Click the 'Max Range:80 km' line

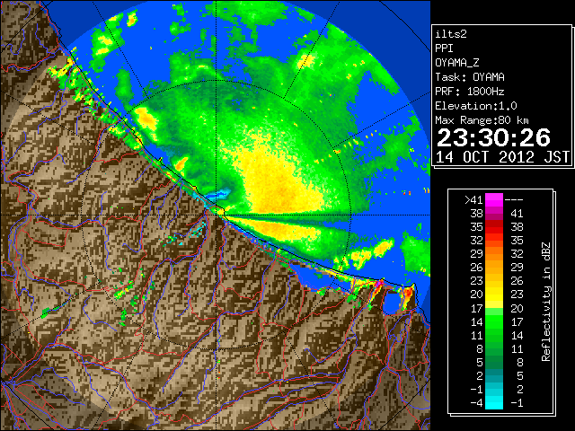pos(482,120)
